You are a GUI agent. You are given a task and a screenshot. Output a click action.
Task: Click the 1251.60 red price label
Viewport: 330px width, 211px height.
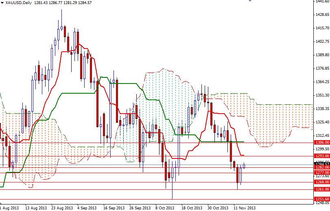pos(322,199)
